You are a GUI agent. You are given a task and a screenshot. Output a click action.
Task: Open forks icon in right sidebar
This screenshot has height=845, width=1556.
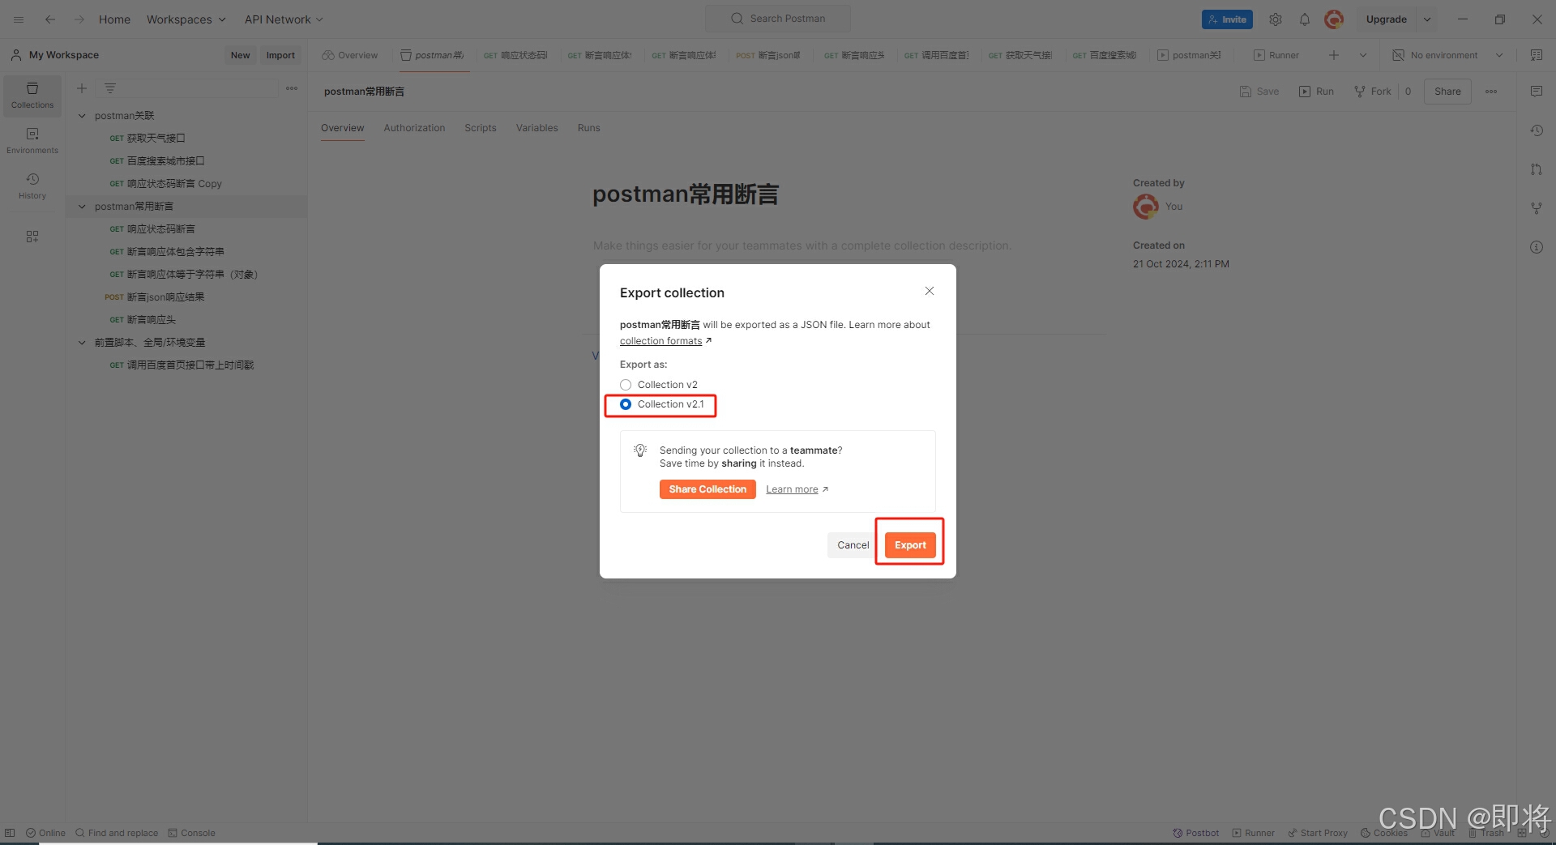(1537, 208)
